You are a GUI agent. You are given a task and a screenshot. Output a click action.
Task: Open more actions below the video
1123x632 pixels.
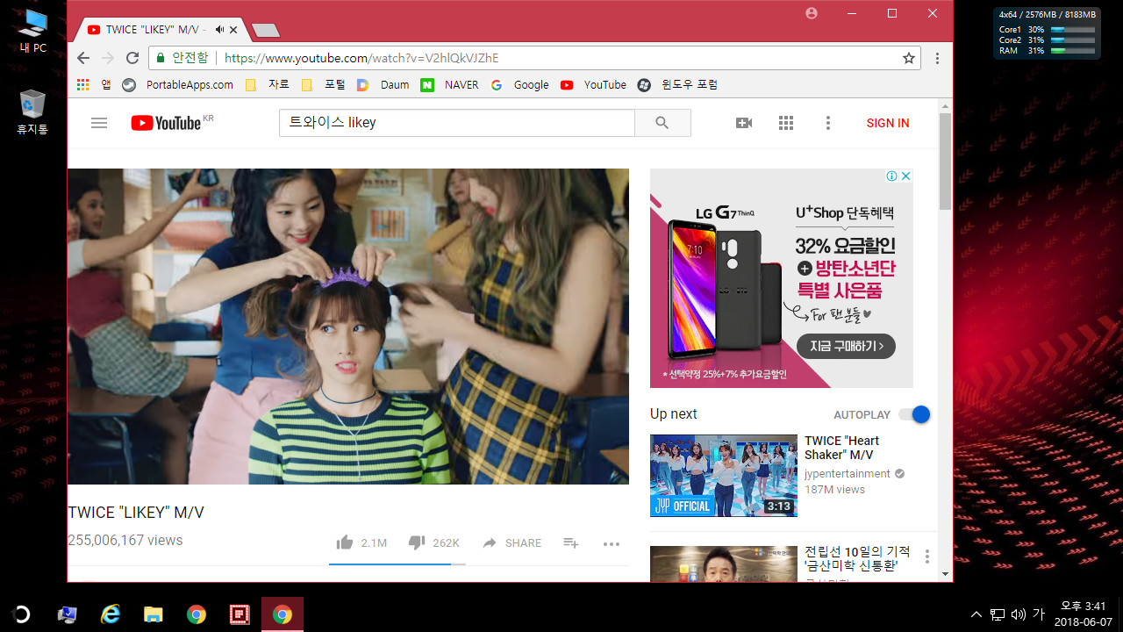coord(612,543)
